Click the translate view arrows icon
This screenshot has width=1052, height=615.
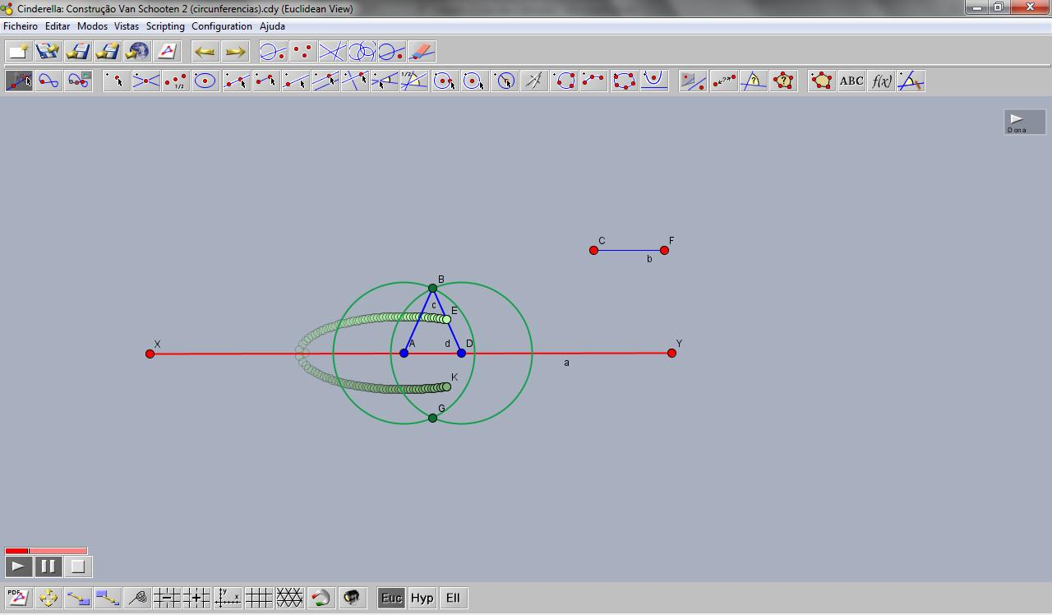48,598
